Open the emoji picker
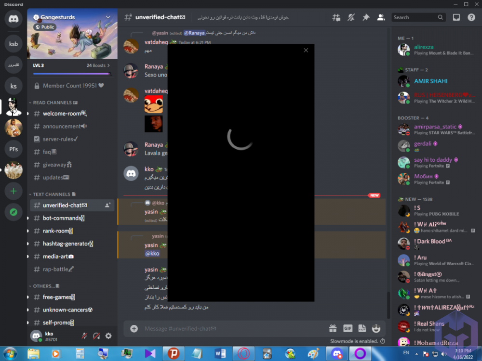This screenshot has width=482, height=361. [x=376, y=328]
